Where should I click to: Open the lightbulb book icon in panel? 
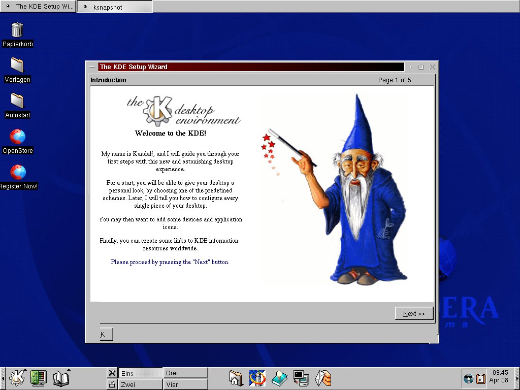tap(279, 378)
